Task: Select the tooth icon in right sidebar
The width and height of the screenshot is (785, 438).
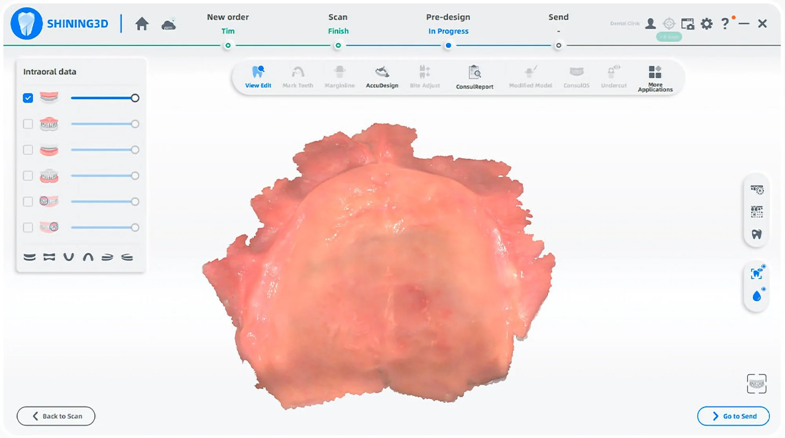Action: coord(756,234)
